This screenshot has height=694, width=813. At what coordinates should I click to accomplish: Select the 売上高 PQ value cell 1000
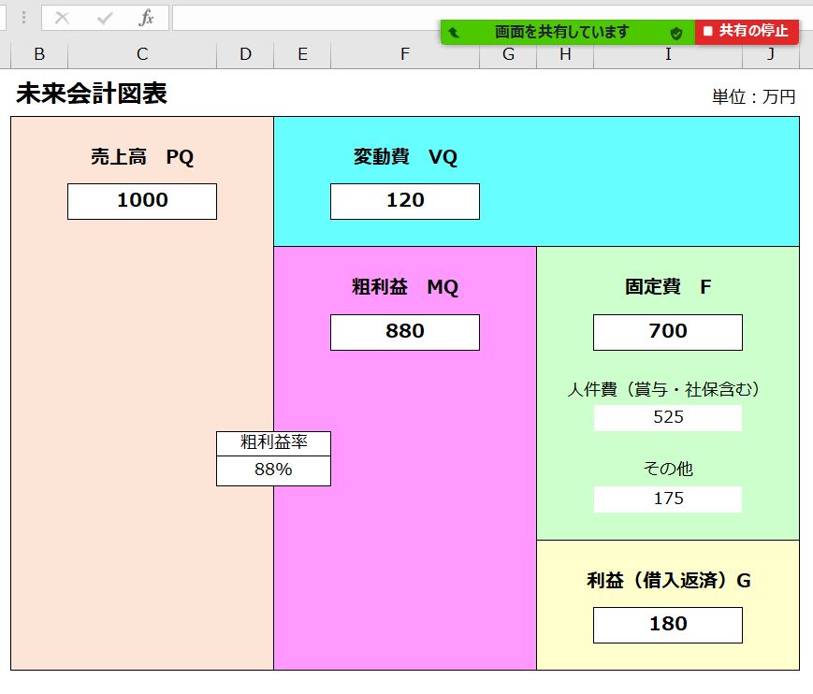[142, 201]
